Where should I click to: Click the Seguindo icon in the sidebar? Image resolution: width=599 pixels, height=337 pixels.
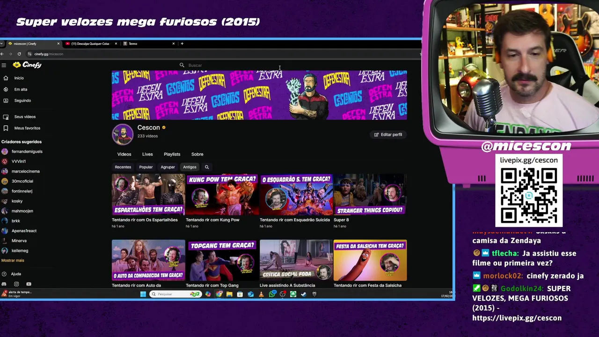pos(6,101)
